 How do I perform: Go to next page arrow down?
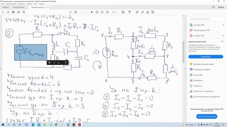coord(76,12)
